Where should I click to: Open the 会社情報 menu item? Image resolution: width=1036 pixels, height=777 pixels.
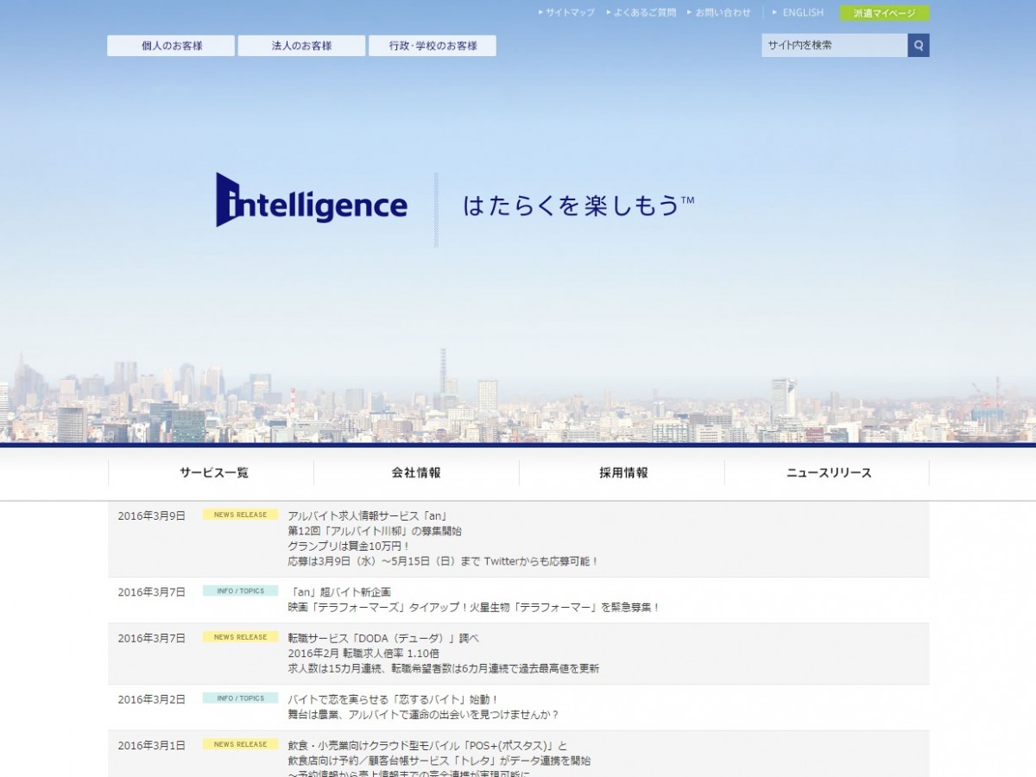[416, 473]
